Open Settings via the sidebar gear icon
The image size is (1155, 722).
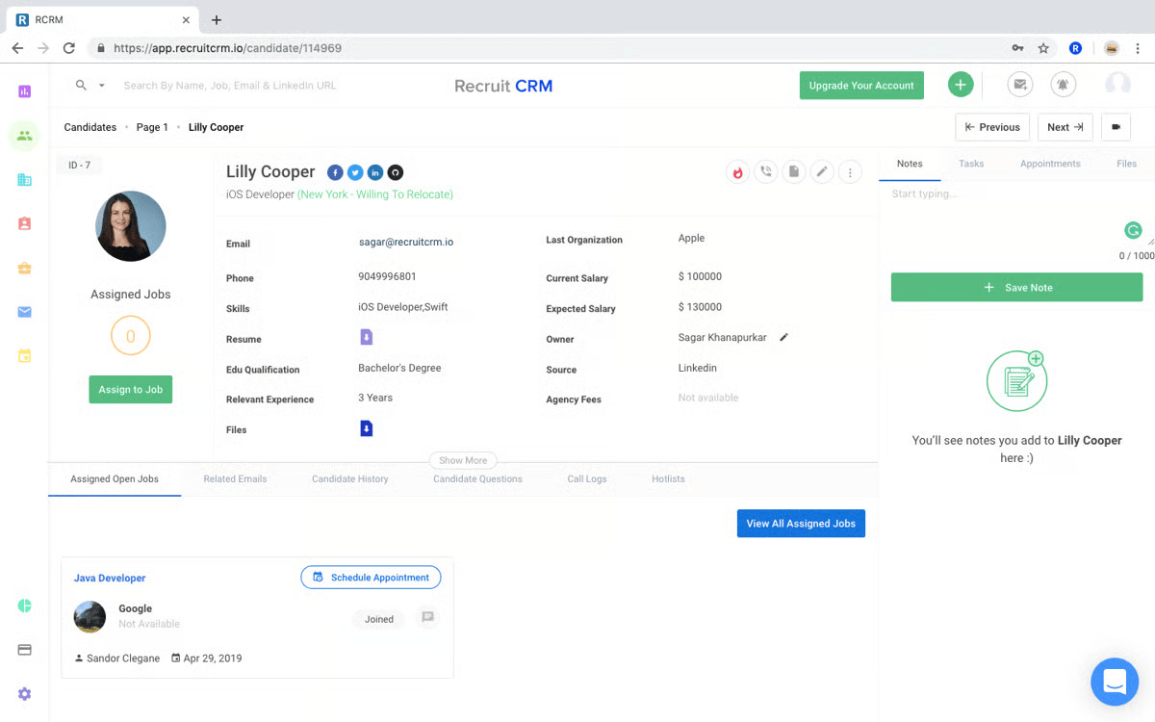click(24, 693)
